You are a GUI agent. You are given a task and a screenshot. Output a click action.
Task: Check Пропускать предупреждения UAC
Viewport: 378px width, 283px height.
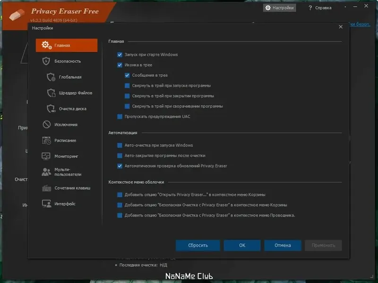point(120,117)
